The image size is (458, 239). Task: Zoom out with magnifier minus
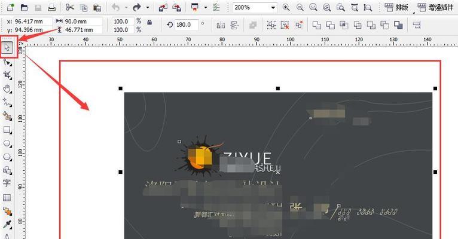click(300, 7)
